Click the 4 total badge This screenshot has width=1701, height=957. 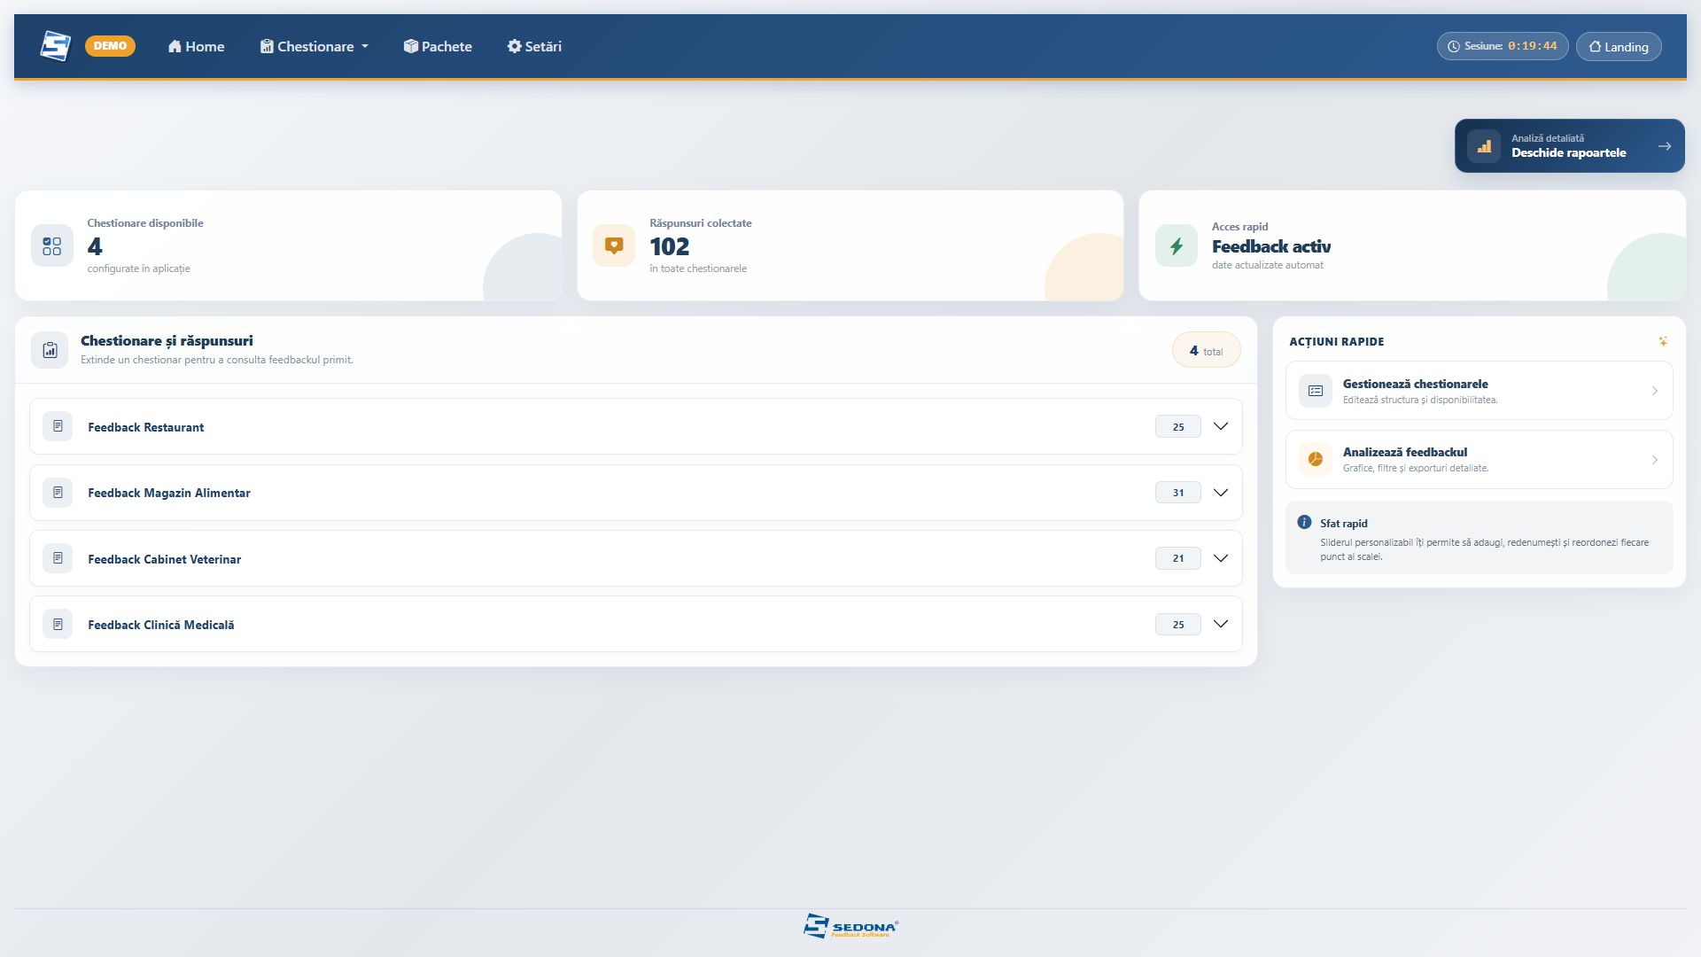click(1206, 350)
